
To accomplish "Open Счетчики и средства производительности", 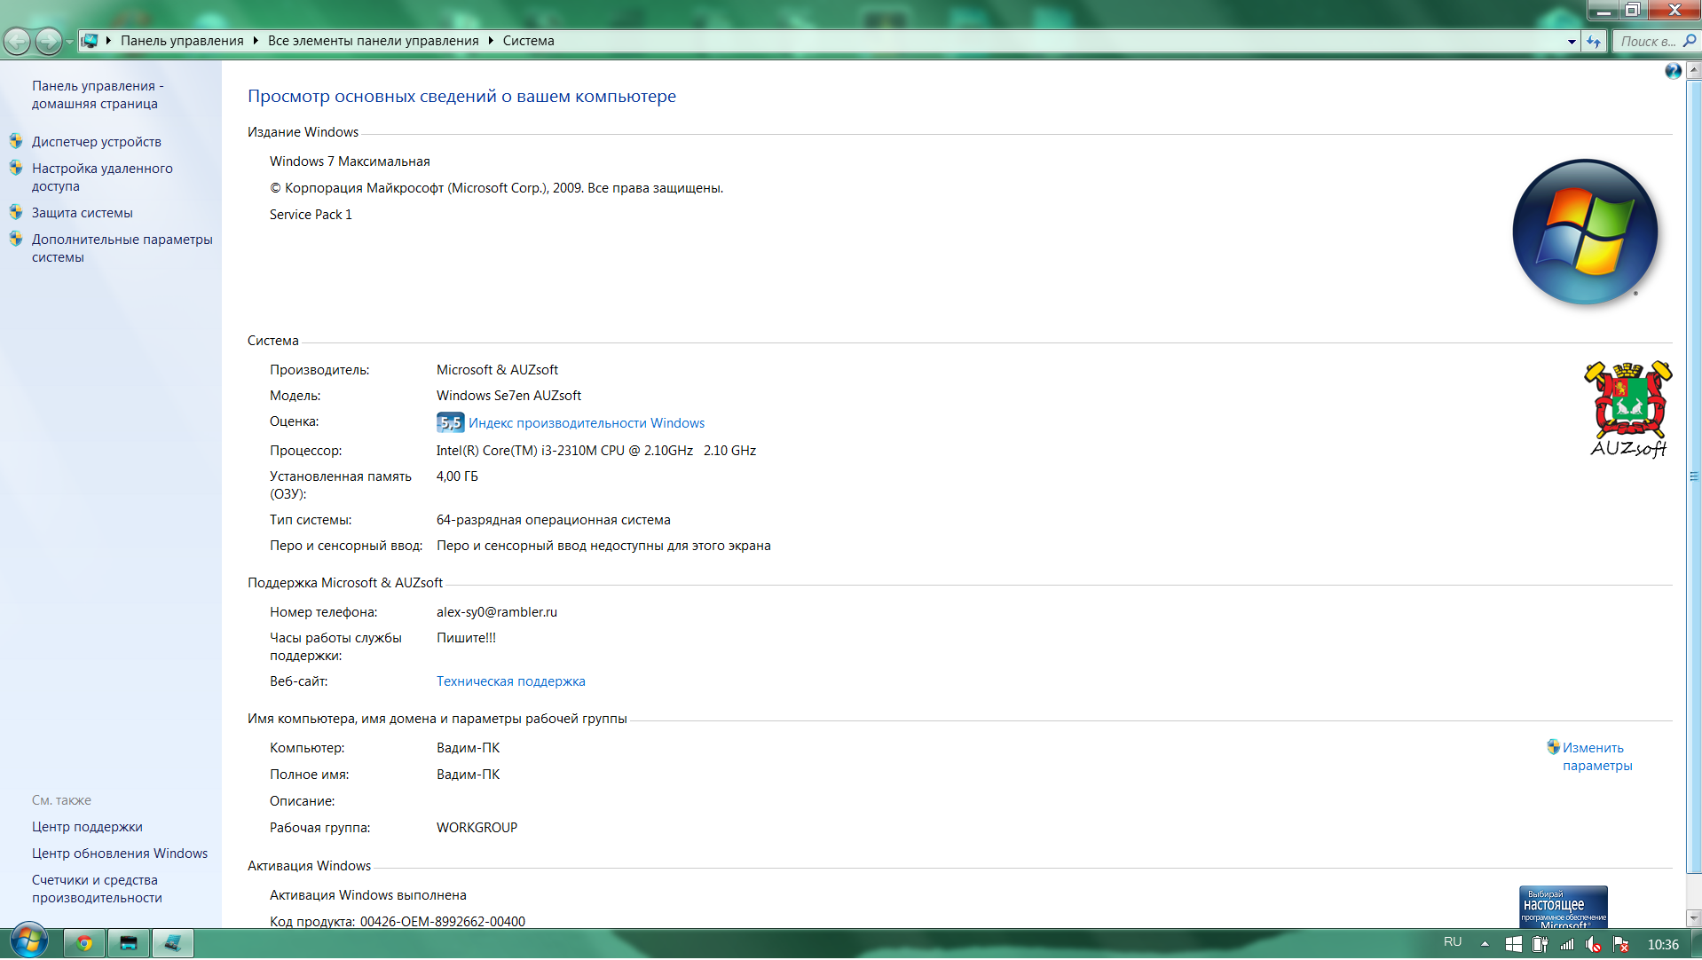I will point(98,889).
